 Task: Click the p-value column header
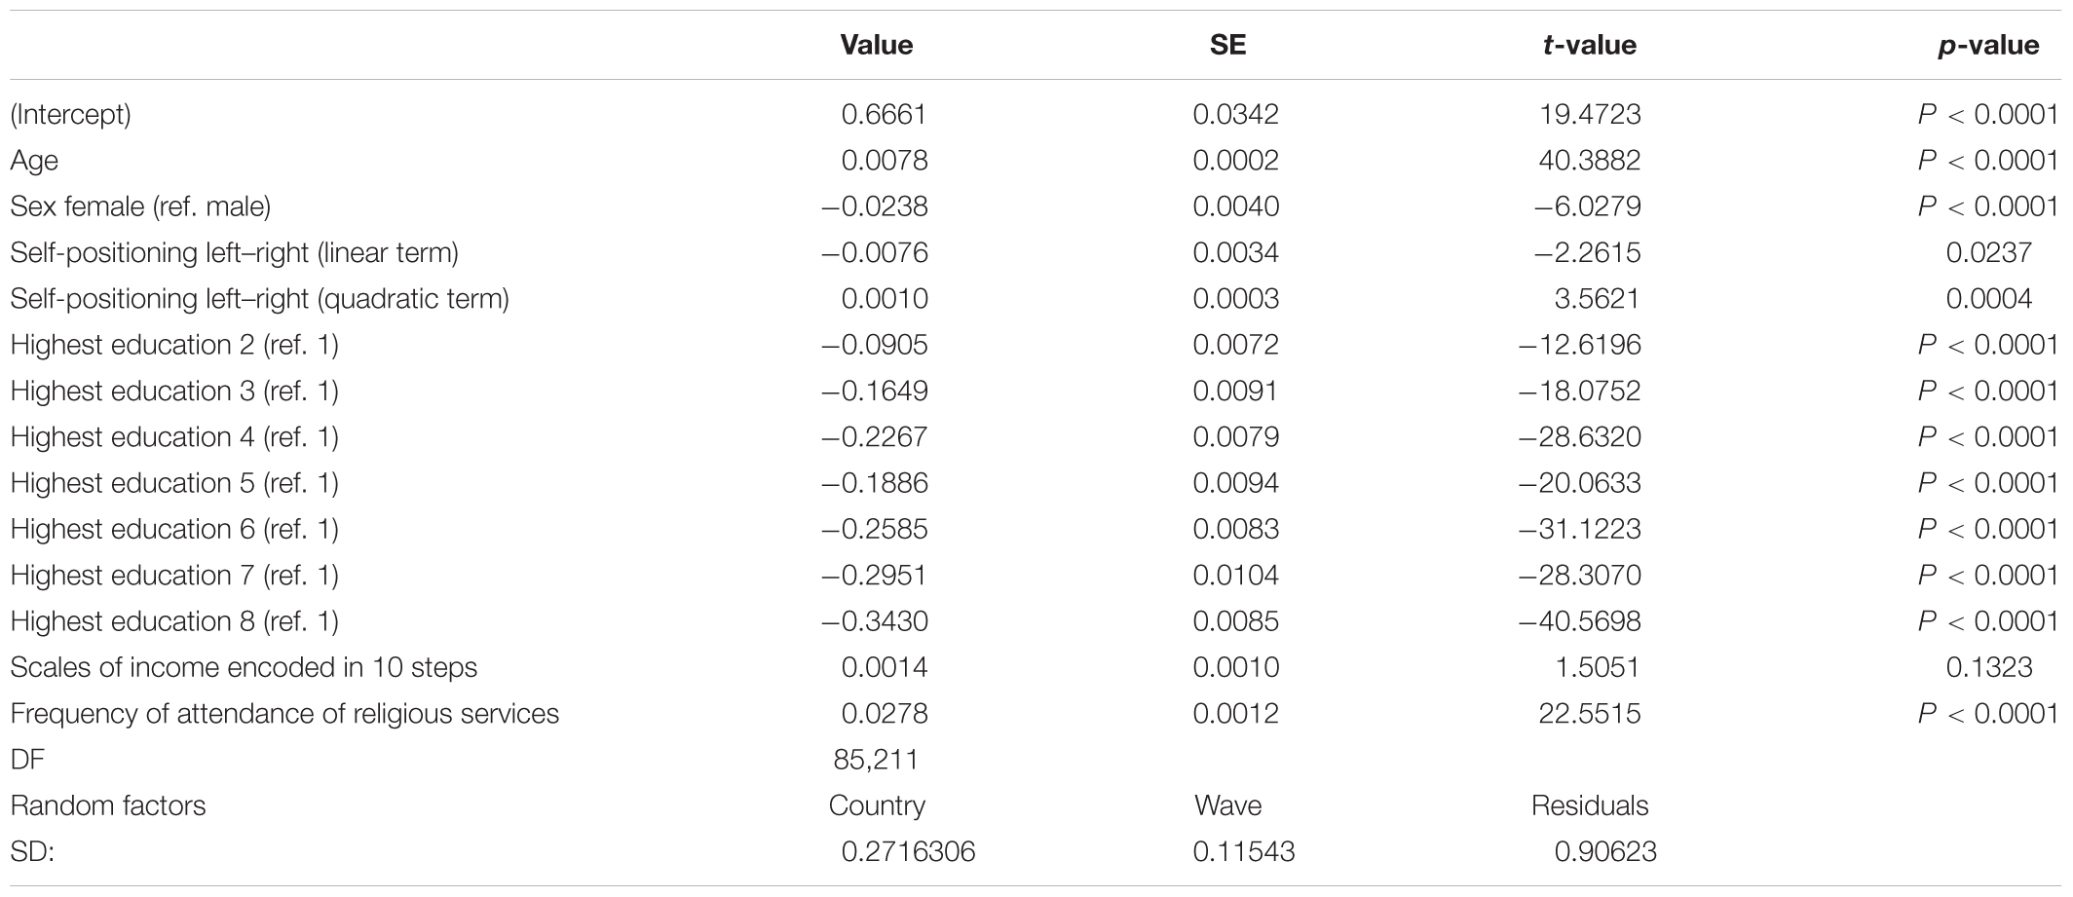pyautogui.click(x=1987, y=45)
